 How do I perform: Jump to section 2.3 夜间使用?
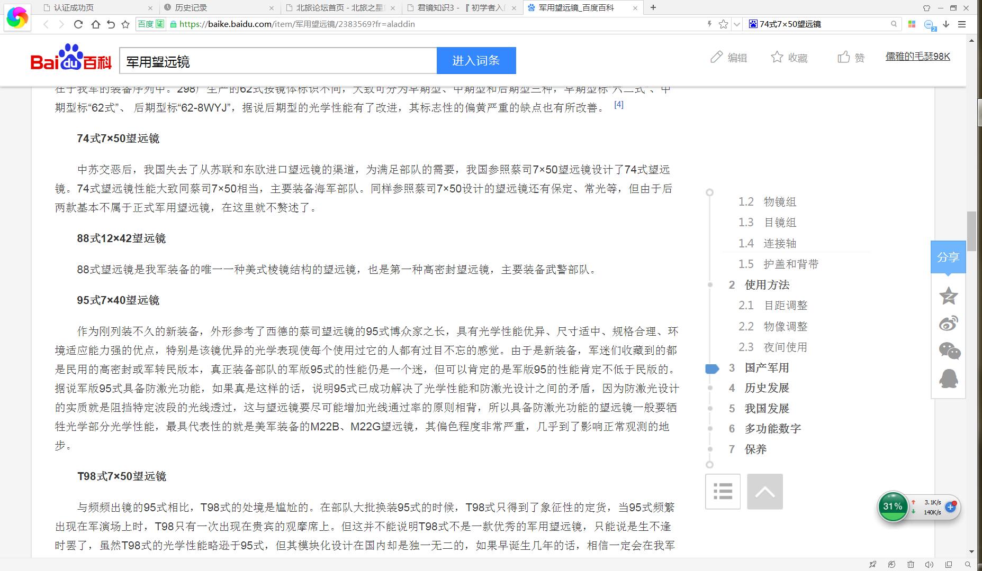pyautogui.click(x=773, y=347)
